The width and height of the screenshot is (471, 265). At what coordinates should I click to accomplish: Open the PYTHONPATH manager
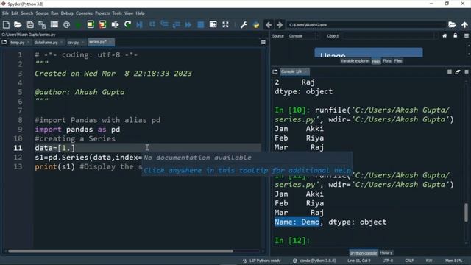click(x=256, y=24)
